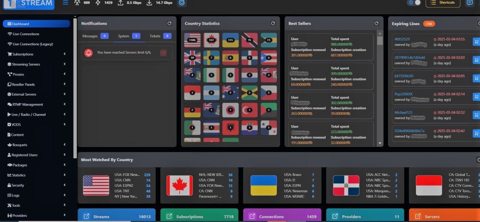
Task: Click the Best Sellers scrollbar down arrow
Action: point(380,143)
